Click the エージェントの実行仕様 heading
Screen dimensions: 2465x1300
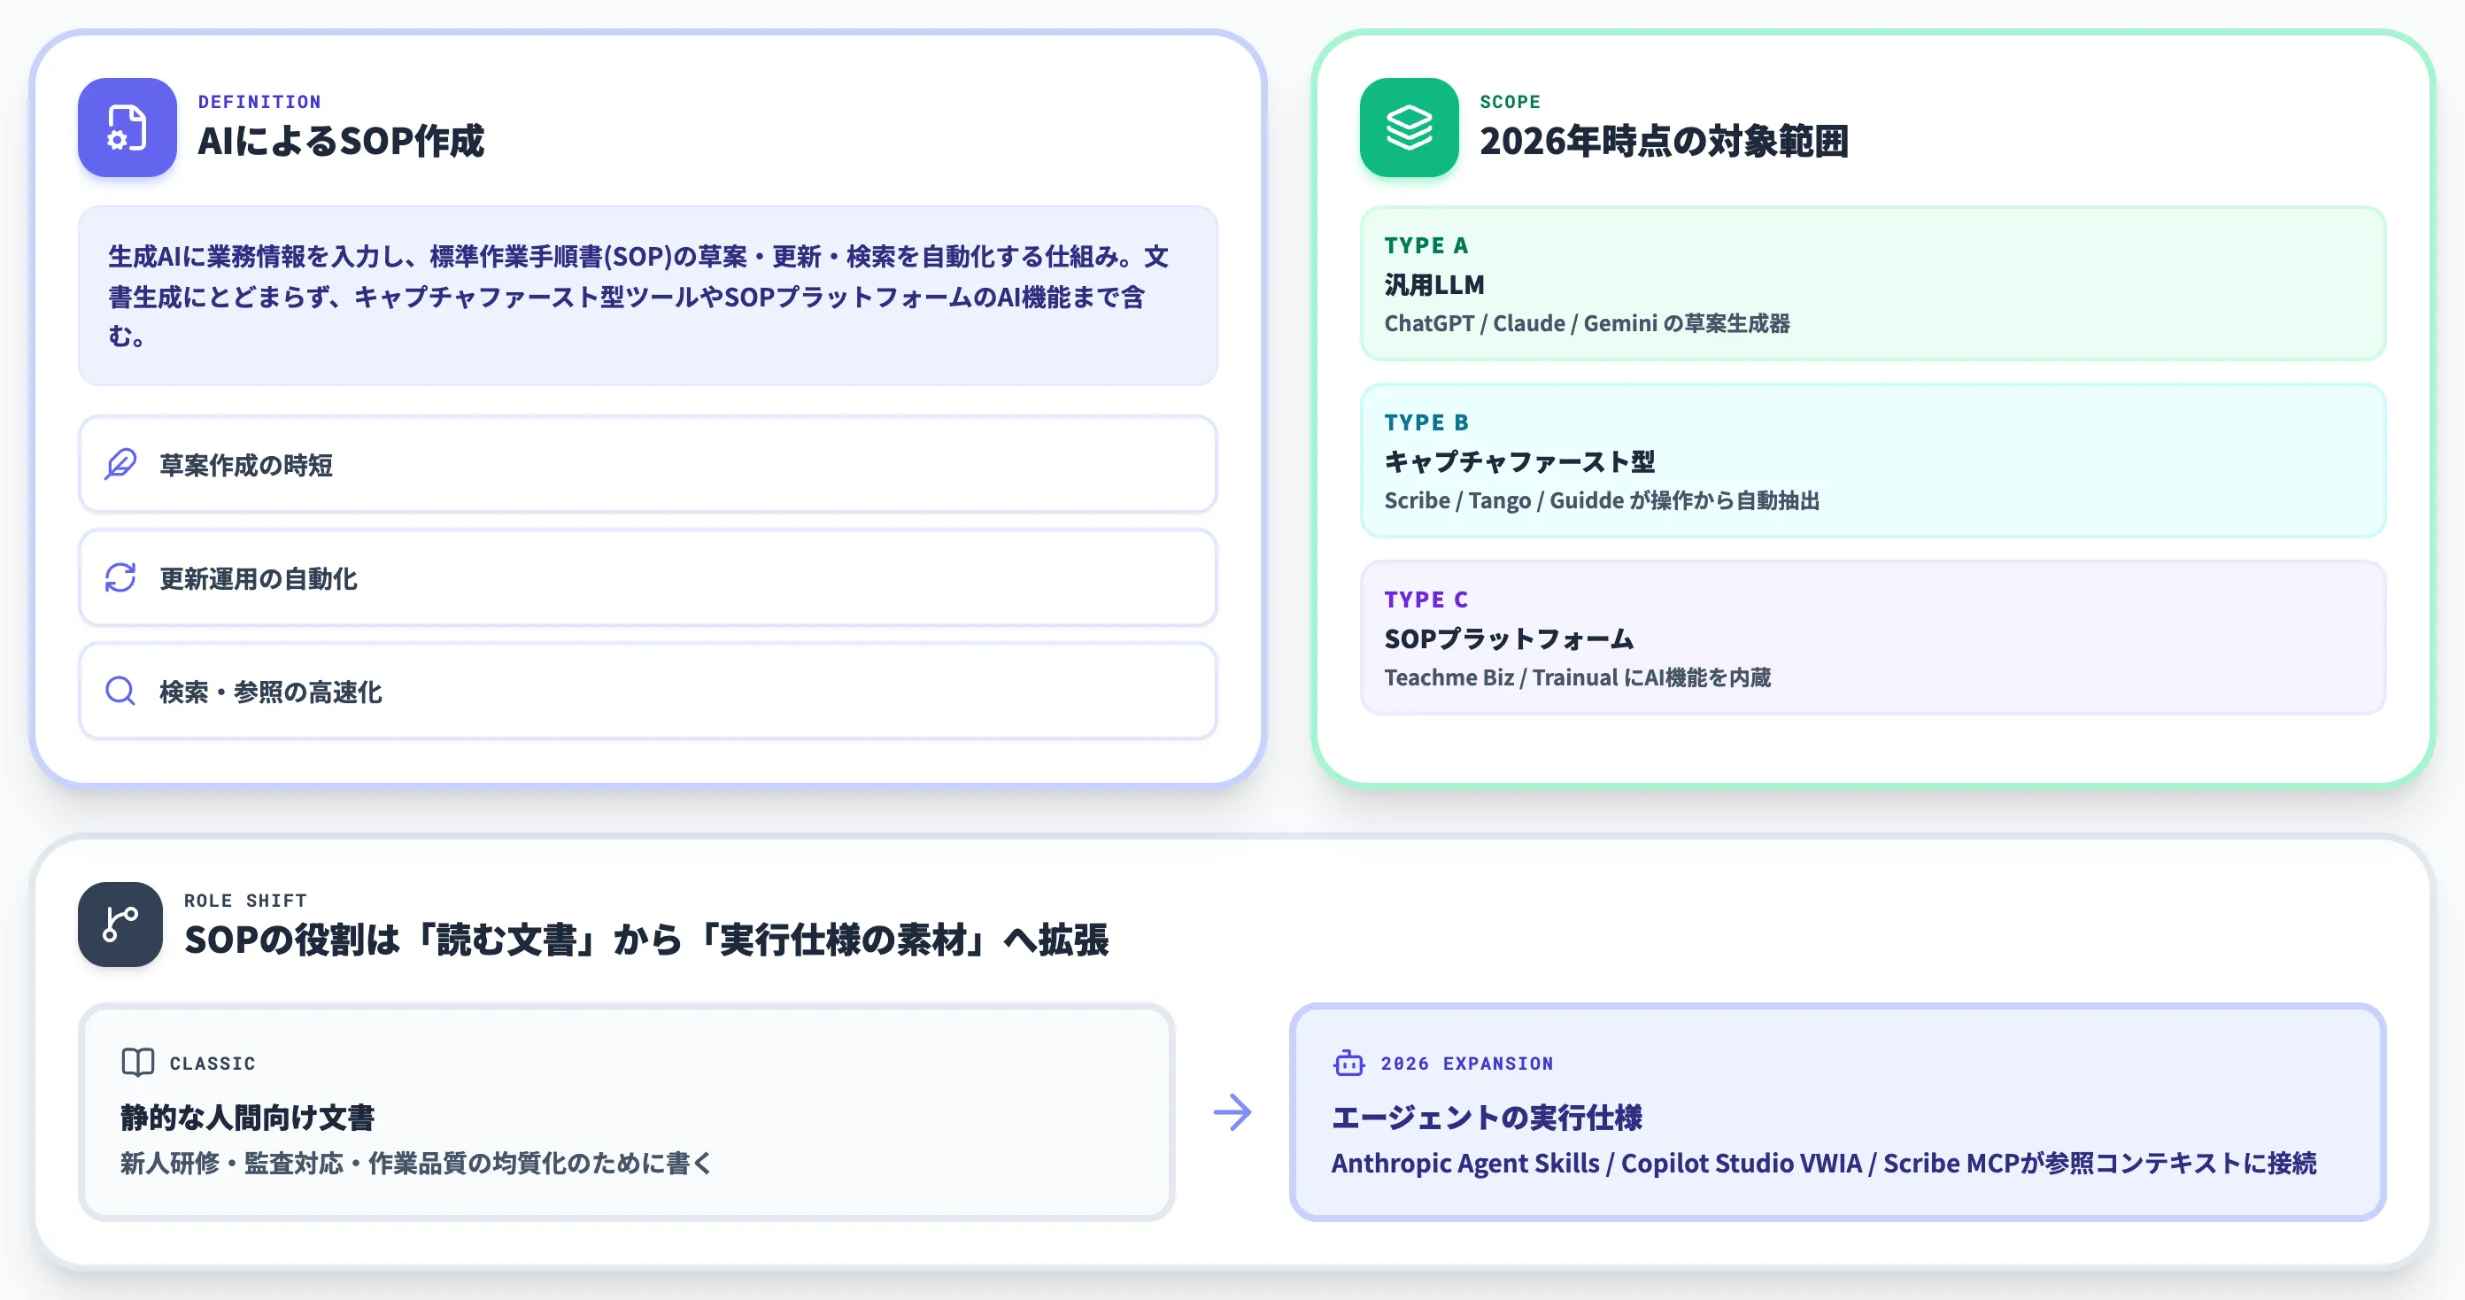pyautogui.click(x=1487, y=1118)
